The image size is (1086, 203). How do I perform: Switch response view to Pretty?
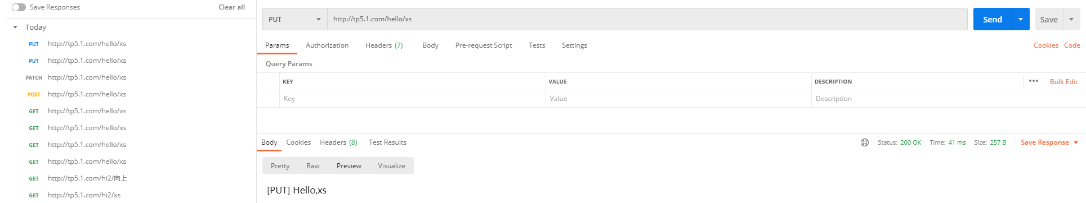tap(280, 166)
